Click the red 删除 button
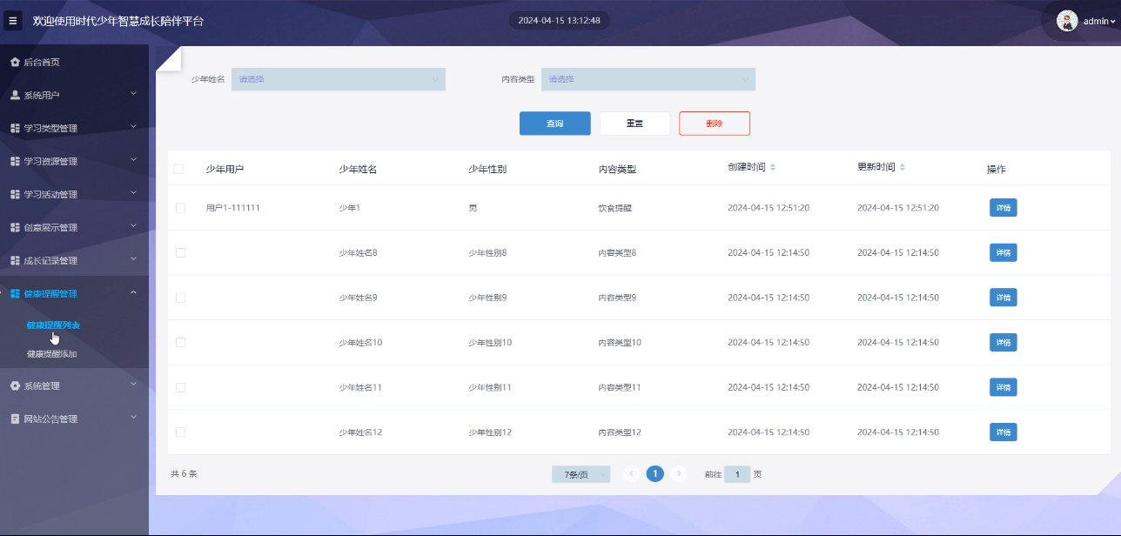The image size is (1121, 536). coord(715,124)
